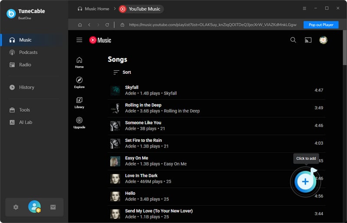
Task: Click the user account avatar icon
Action: pos(35,207)
